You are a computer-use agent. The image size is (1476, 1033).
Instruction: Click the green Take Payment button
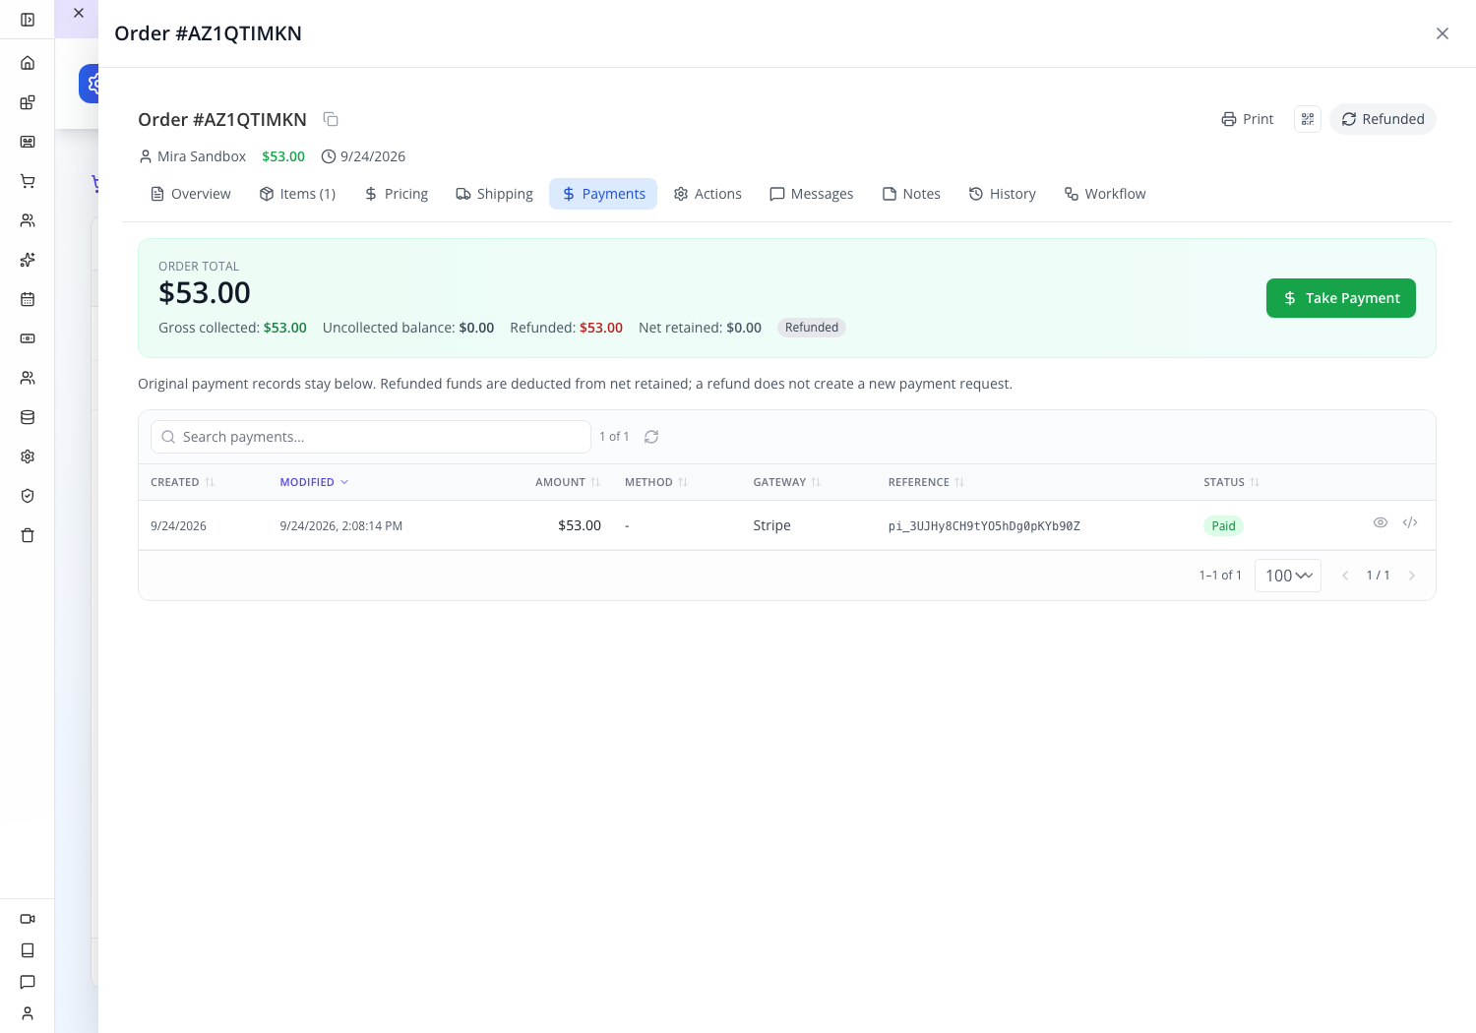[x=1341, y=298]
